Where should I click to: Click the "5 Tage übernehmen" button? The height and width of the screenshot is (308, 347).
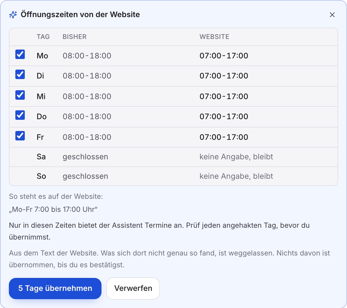click(x=55, y=288)
